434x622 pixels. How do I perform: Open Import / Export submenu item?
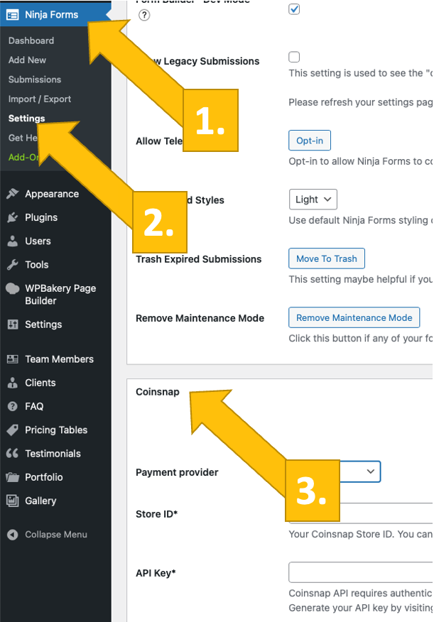coord(40,99)
